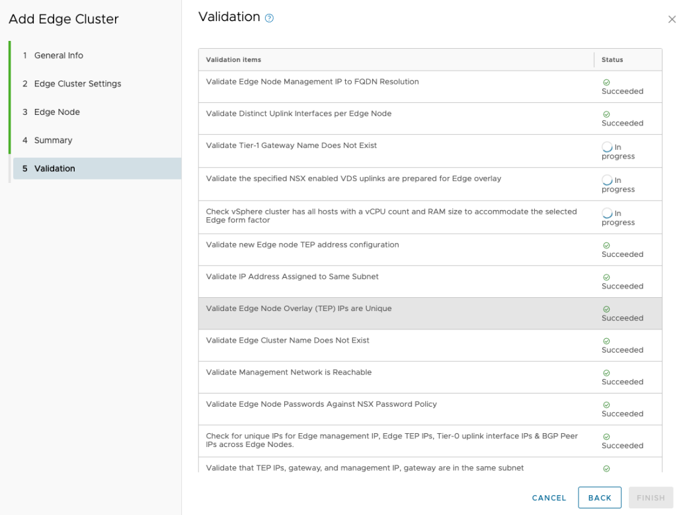Viewport: 677px width, 515px height.
Task: Click success icon for Management Network is Reachable
Action: [606, 373]
